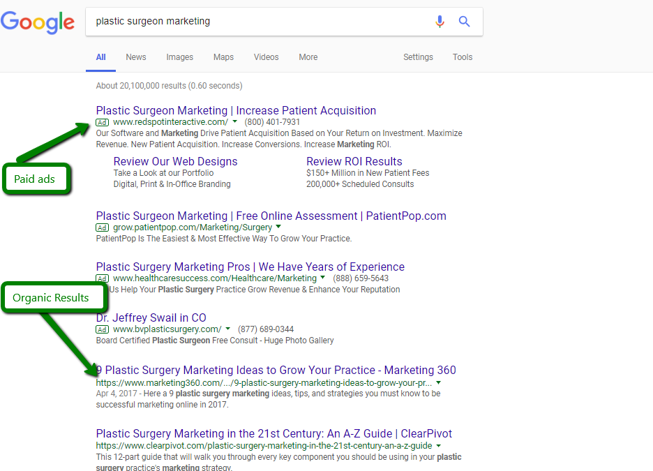Click Ad badge beside grow.patientpop.com

[102, 227]
